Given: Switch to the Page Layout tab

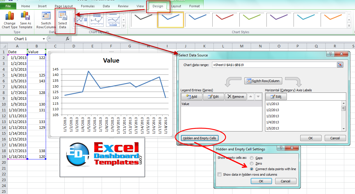Looking at the screenshot, I should 64,6.
